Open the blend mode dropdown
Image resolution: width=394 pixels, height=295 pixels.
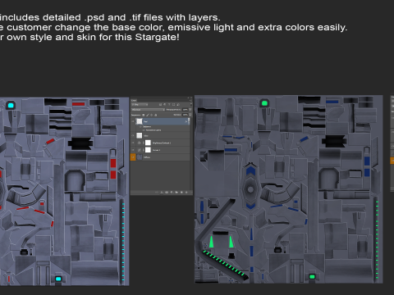tap(148, 110)
